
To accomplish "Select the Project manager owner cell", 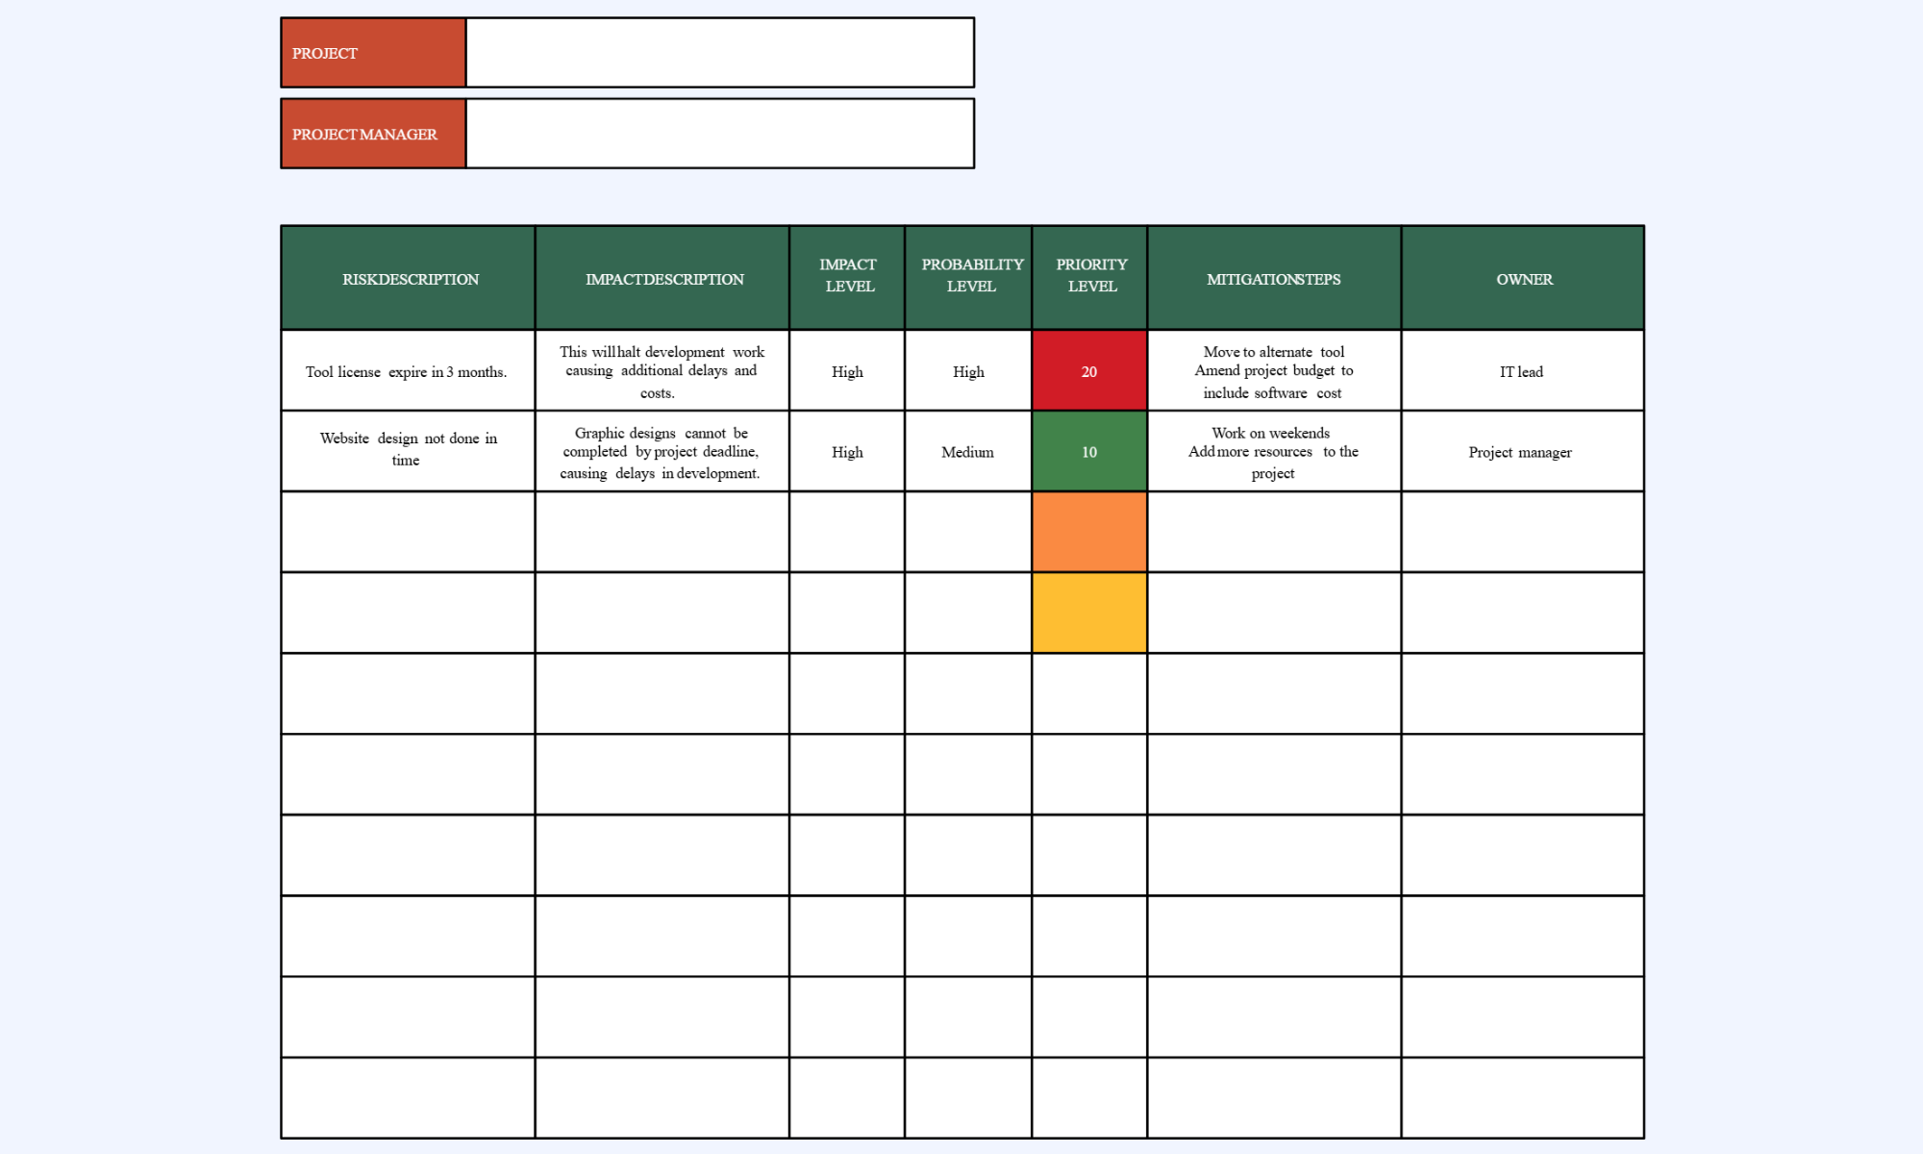I will (1523, 452).
